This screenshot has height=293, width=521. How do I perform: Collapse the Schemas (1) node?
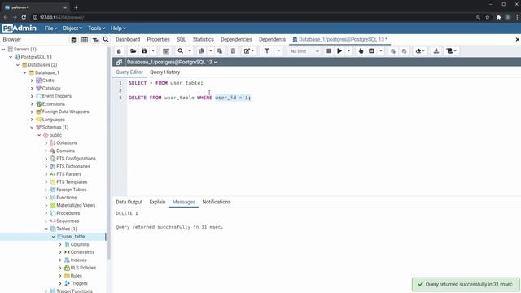(x=32, y=127)
